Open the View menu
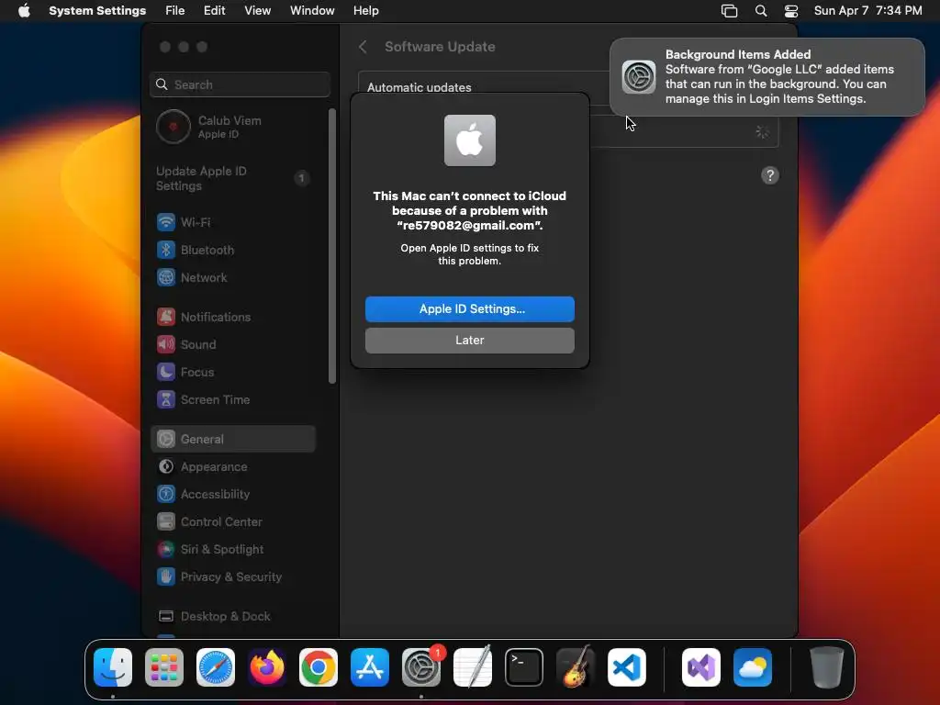Image resolution: width=940 pixels, height=705 pixels. pyautogui.click(x=258, y=11)
